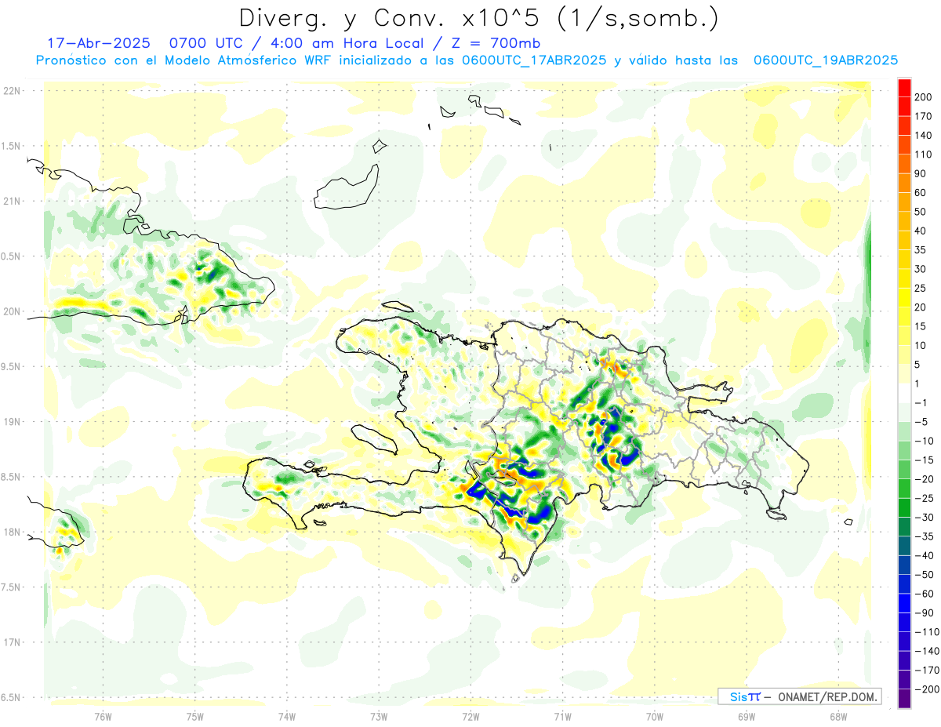941x727 pixels.
Task: Click the orange color bar segment between 60 and 90
Action: [x=904, y=183]
